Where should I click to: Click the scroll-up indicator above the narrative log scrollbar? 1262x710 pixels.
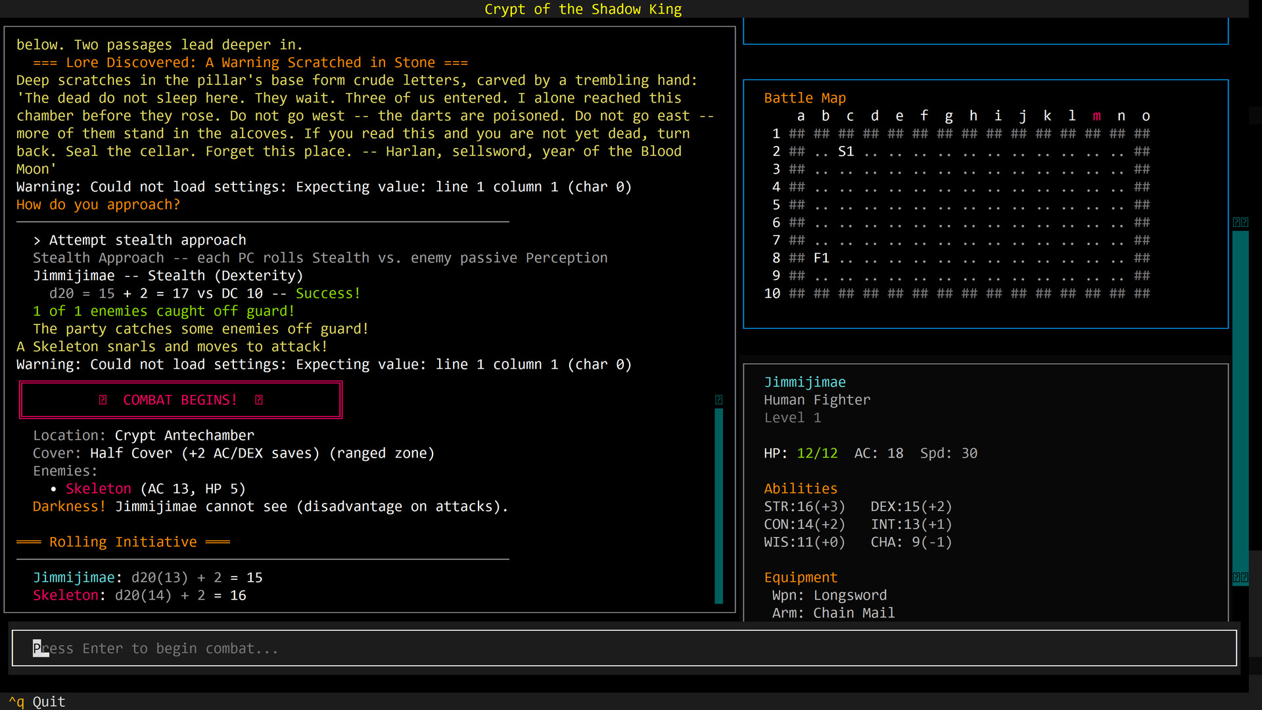point(719,400)
